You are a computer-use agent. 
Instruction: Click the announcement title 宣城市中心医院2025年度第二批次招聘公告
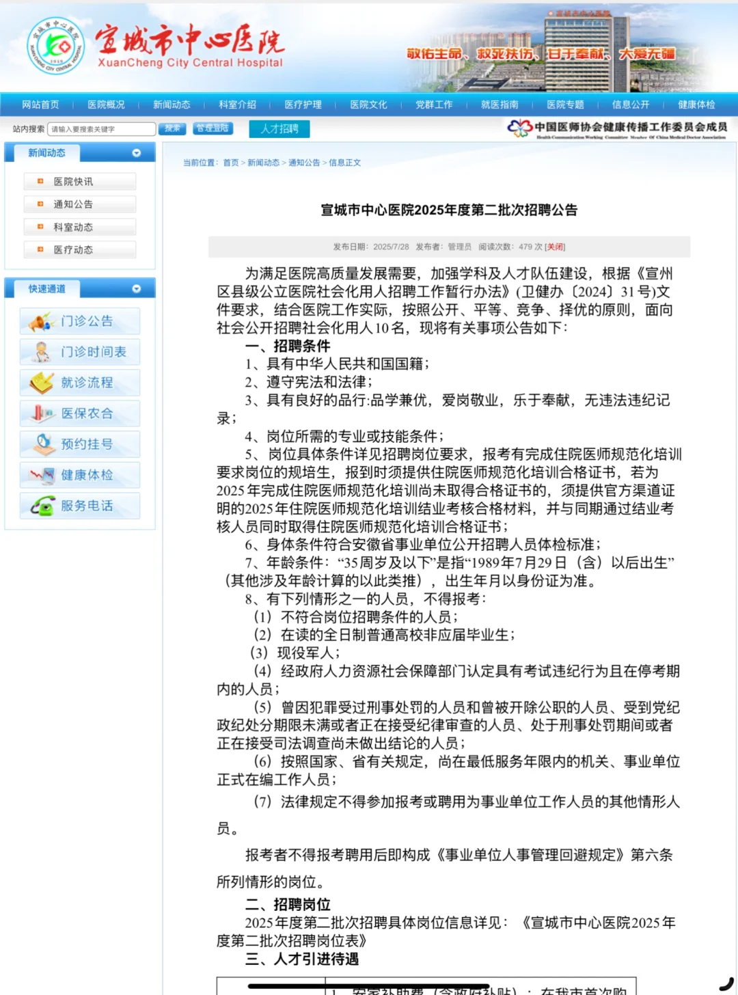tap(449, 210)
